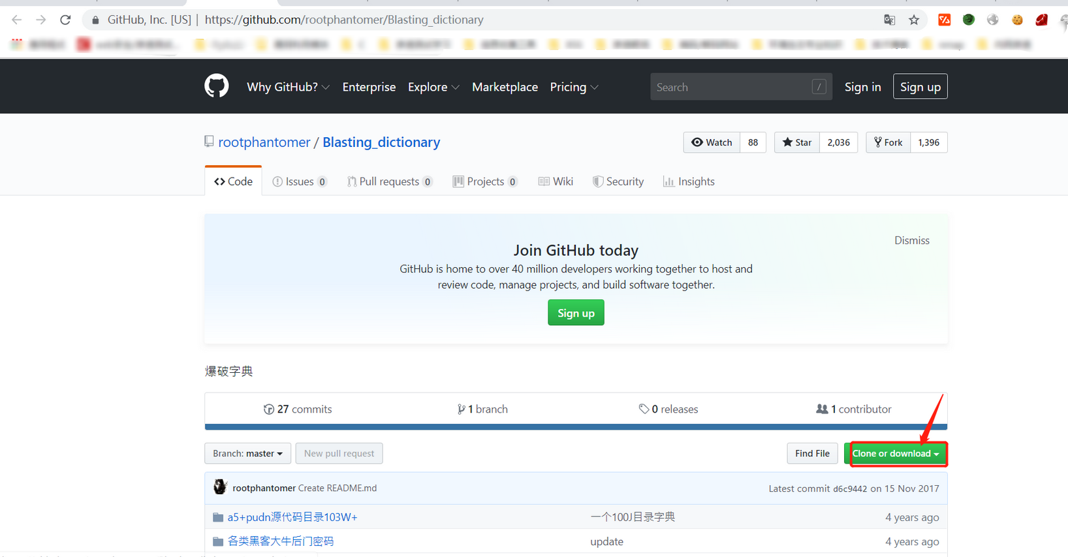Click green Sign up button in banner

(576, 313)
